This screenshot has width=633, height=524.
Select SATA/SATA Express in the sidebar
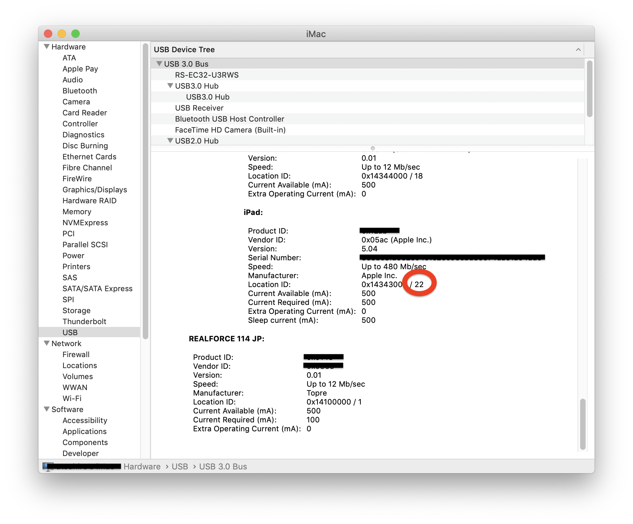97,288
